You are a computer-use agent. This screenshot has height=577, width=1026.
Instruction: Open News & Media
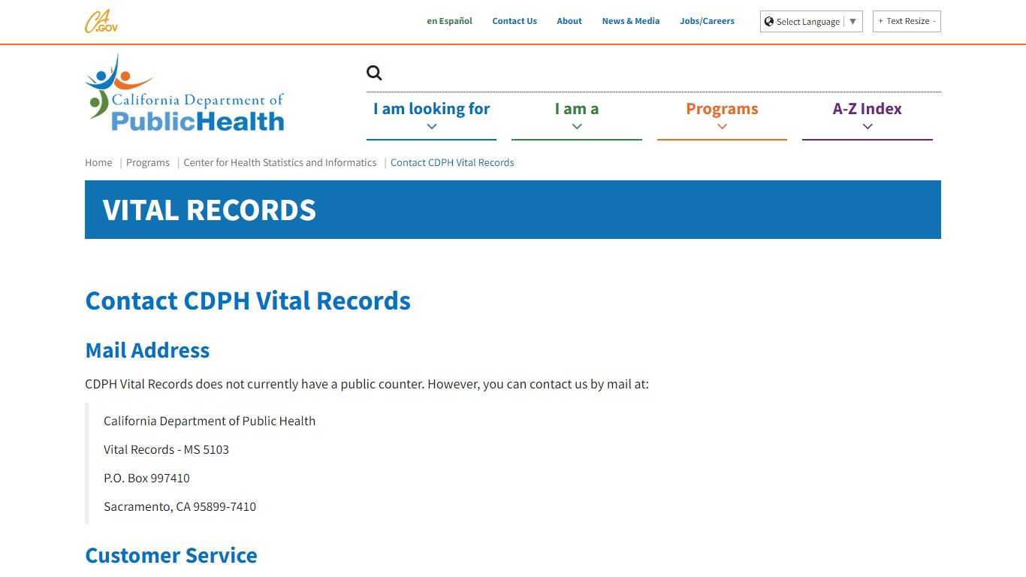pyautogui.click(x=631, y=21)
